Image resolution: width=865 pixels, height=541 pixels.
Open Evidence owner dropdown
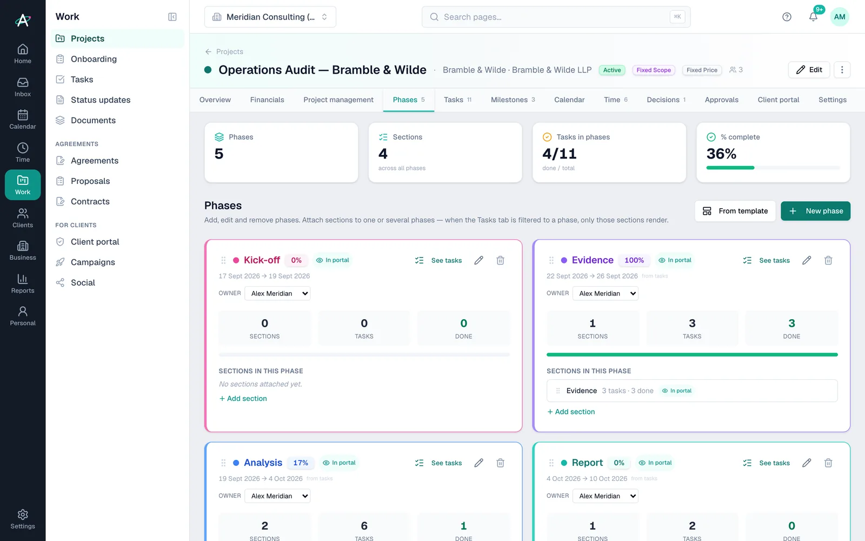coord(605,293)
